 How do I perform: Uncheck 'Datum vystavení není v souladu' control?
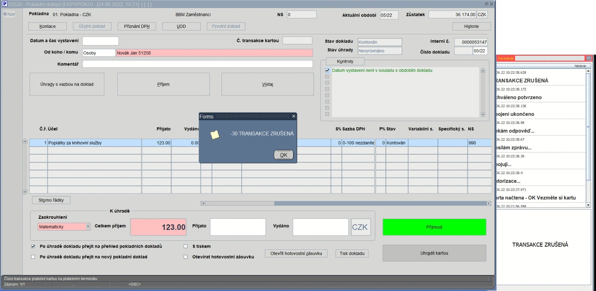[327, 70]
